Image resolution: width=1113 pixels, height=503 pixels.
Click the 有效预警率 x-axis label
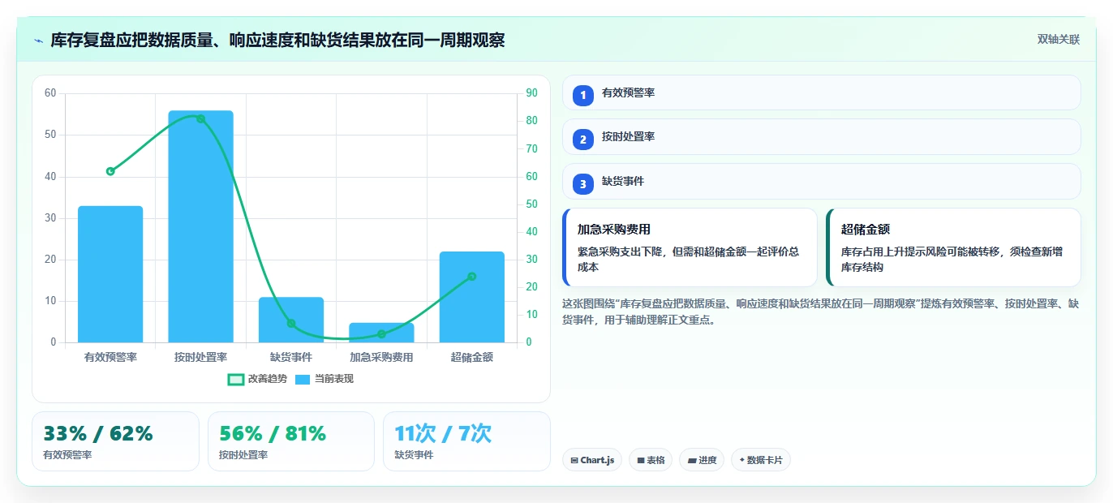click(x=110, y=357)
